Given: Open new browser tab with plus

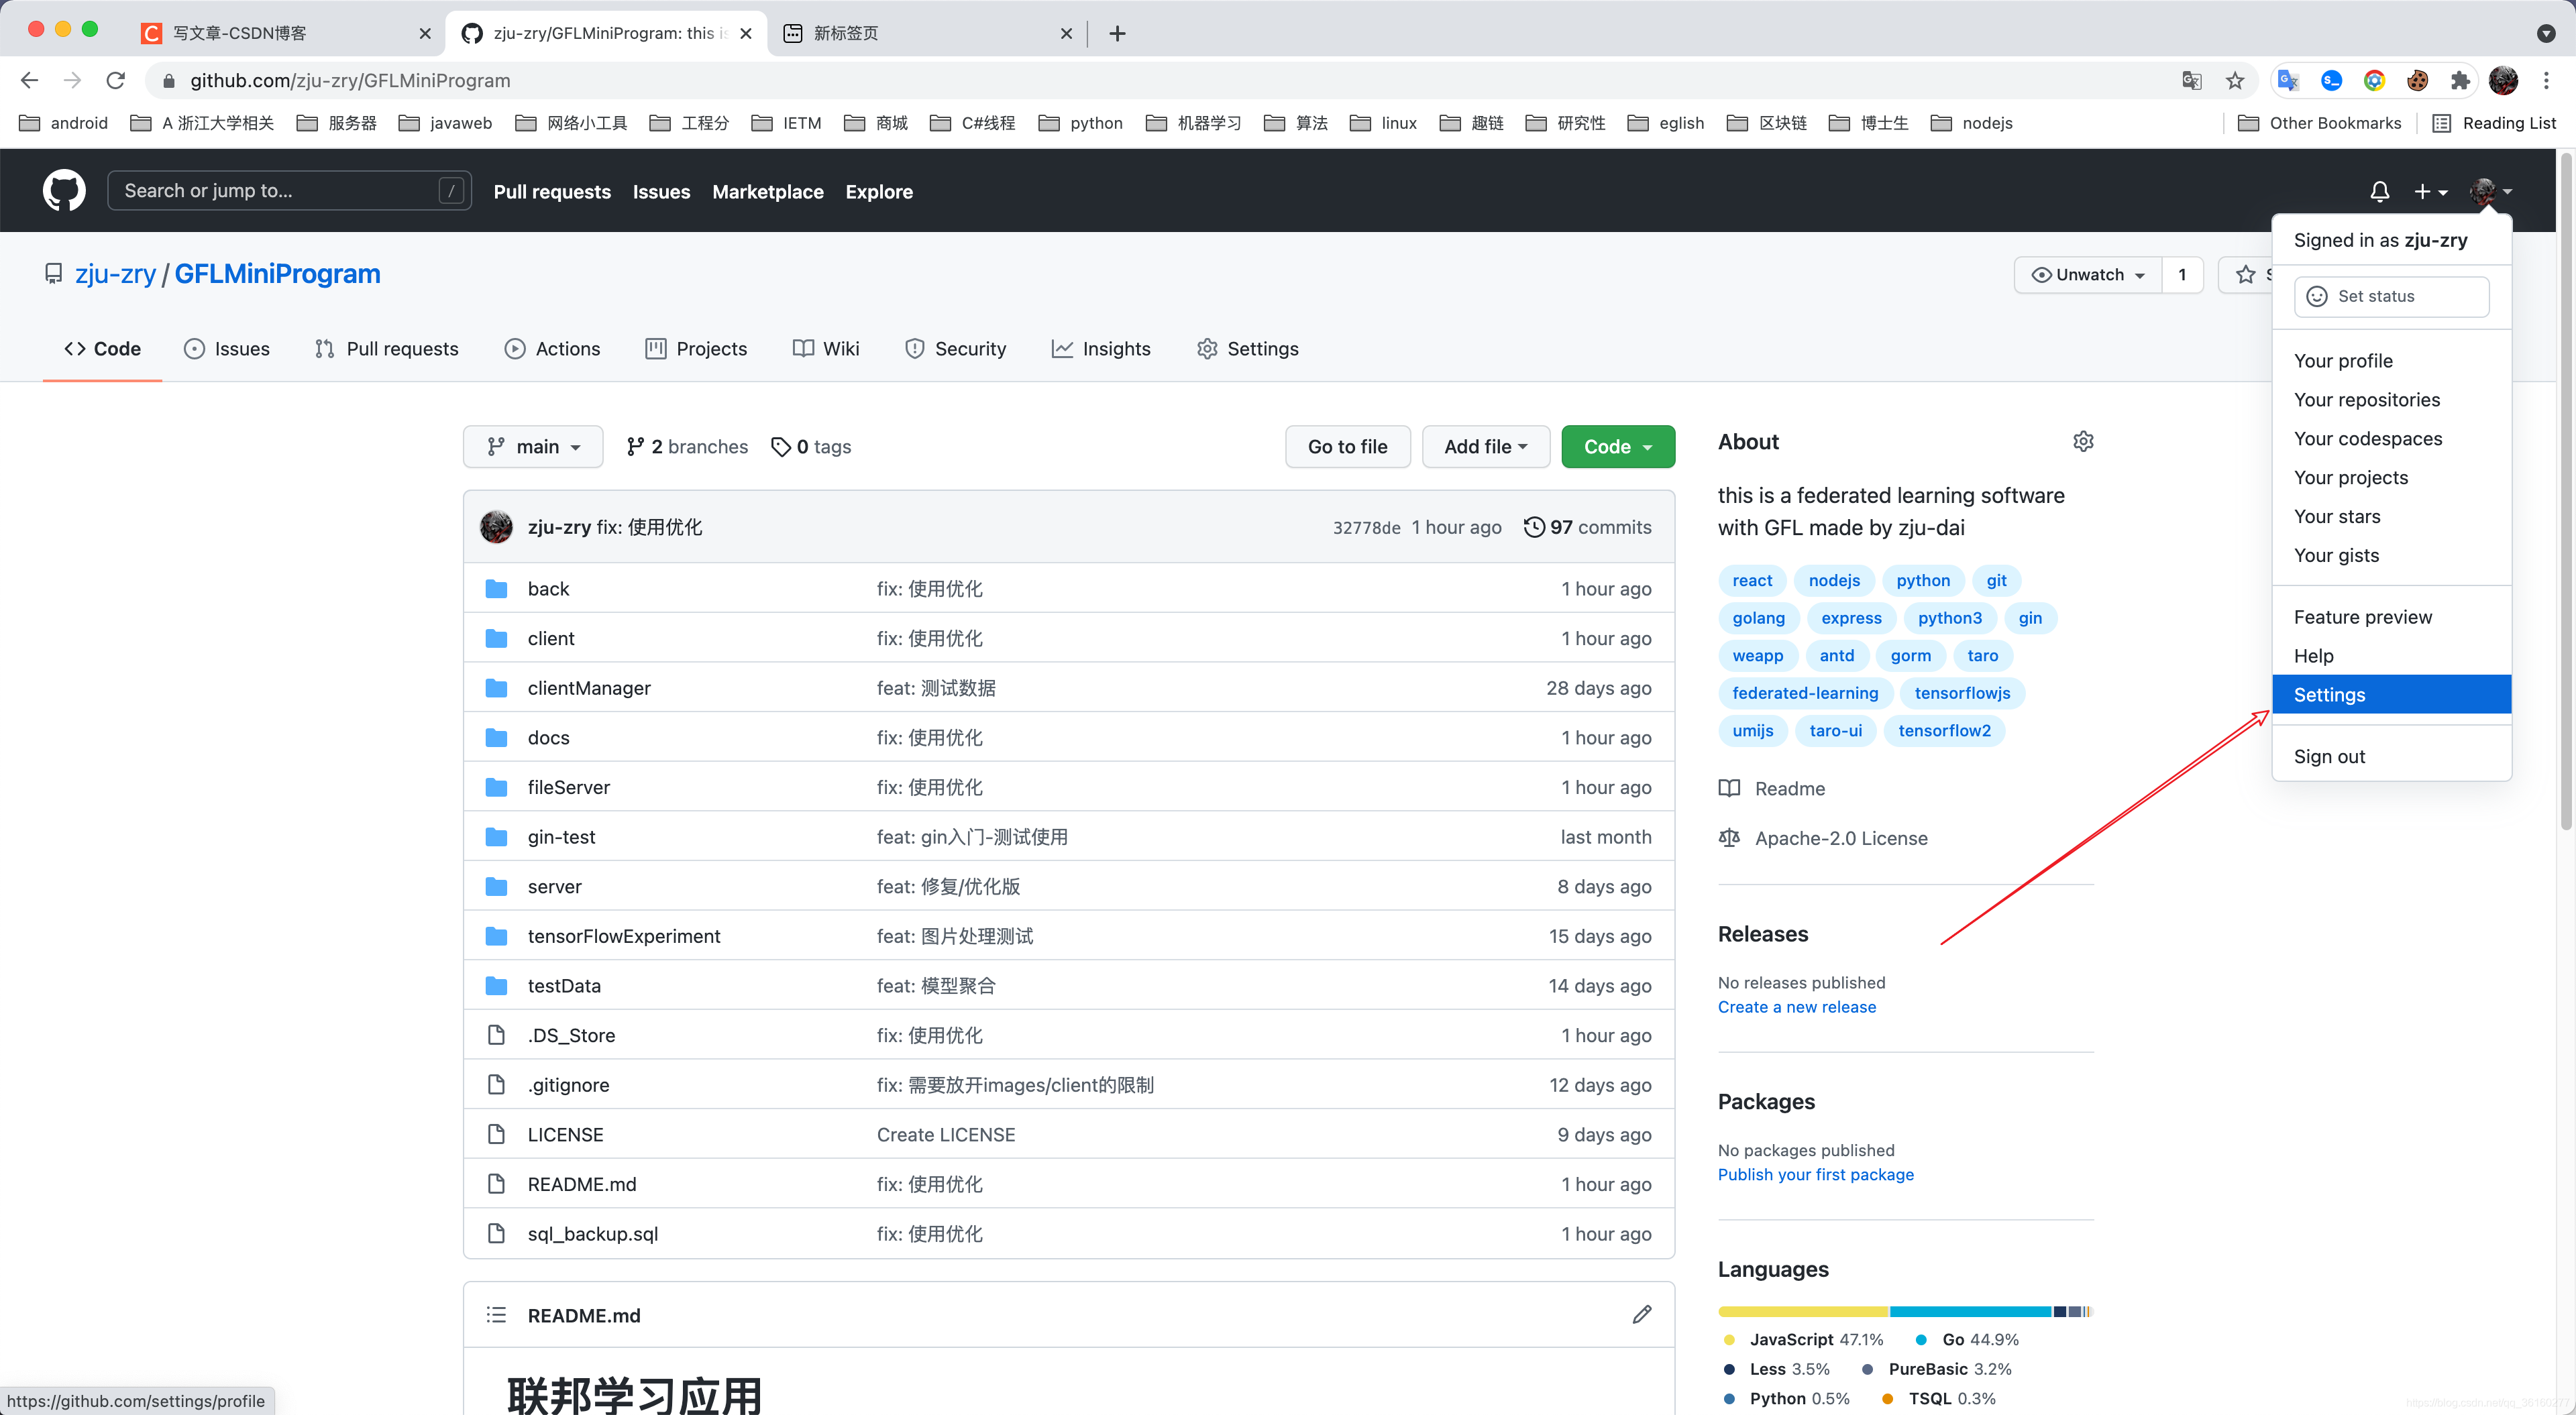Looking at the screenshot, I should point(1117,33).
